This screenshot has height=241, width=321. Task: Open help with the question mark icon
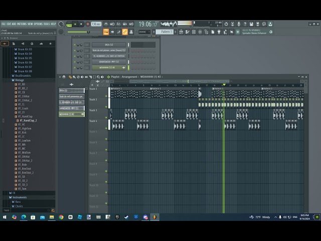pos(245,24)
